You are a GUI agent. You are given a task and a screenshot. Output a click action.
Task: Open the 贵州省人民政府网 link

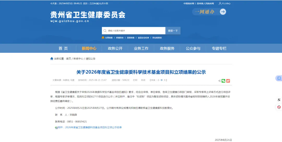[x=205, y=4]
